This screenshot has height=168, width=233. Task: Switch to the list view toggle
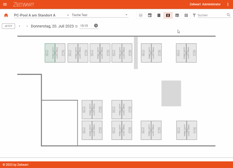141,15
